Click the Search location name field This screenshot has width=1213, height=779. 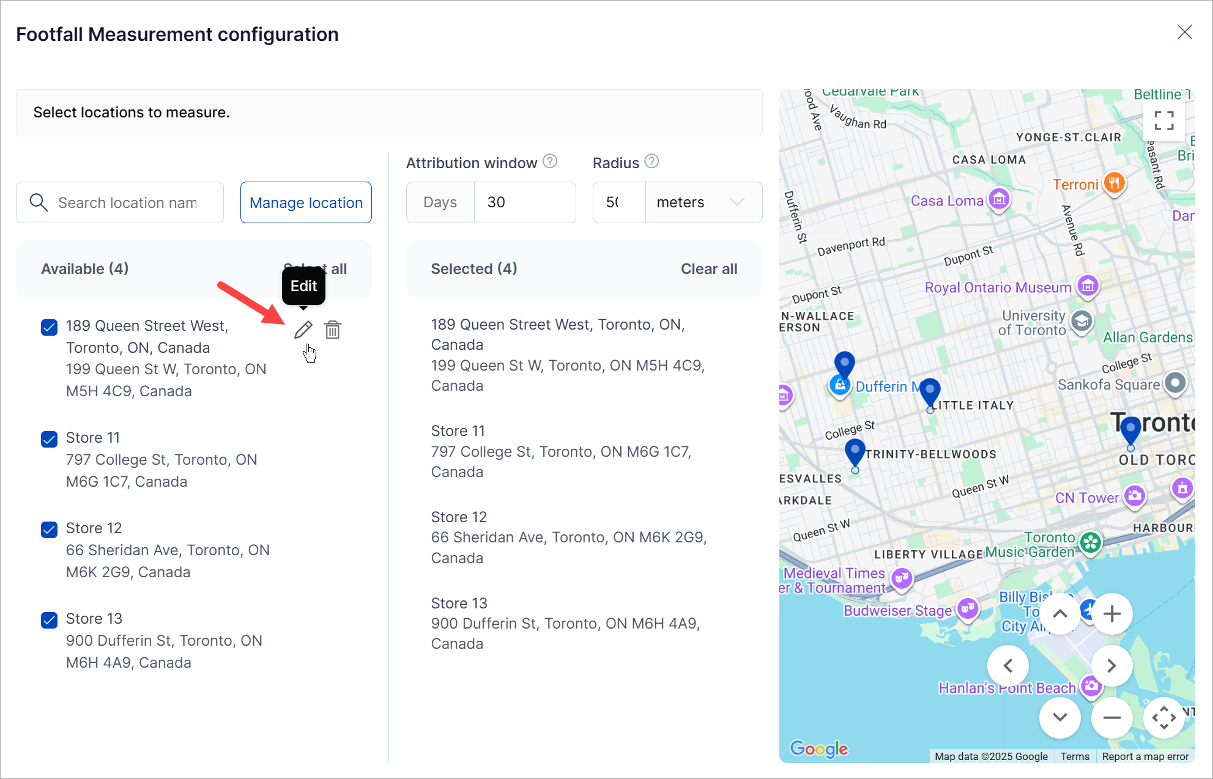127,202
